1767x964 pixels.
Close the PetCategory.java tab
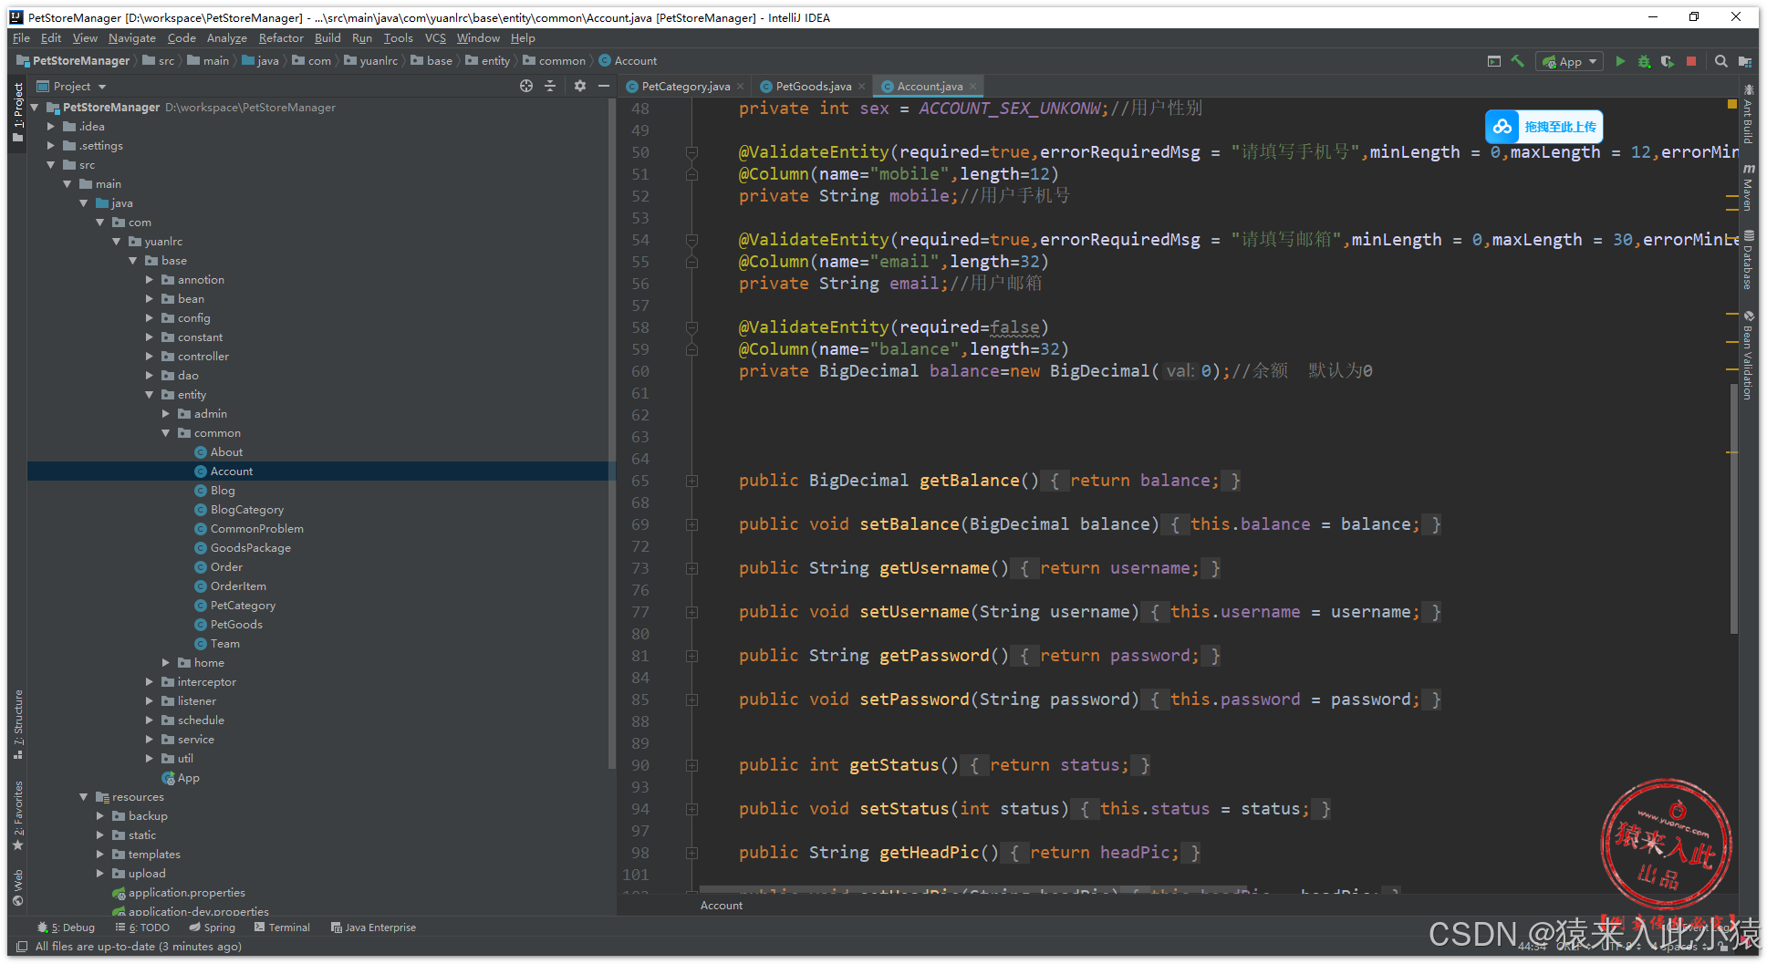coord(740,87)
